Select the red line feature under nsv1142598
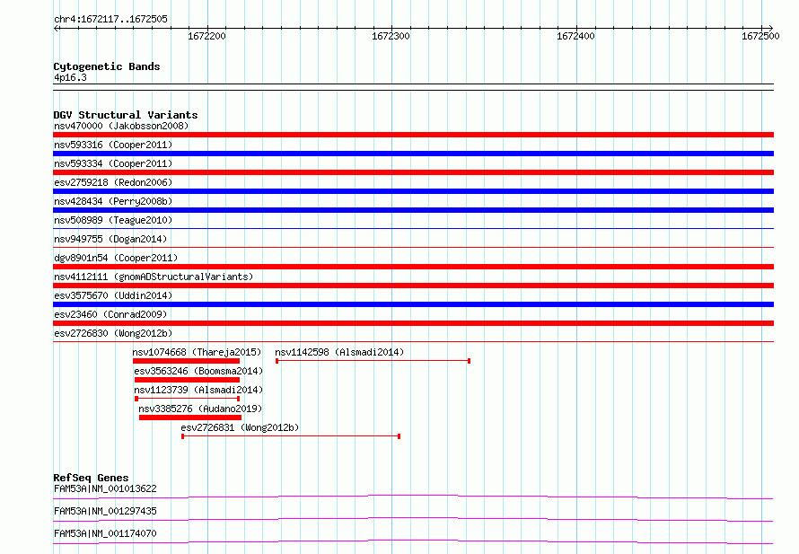799x554 pixels. pos(373,361)
